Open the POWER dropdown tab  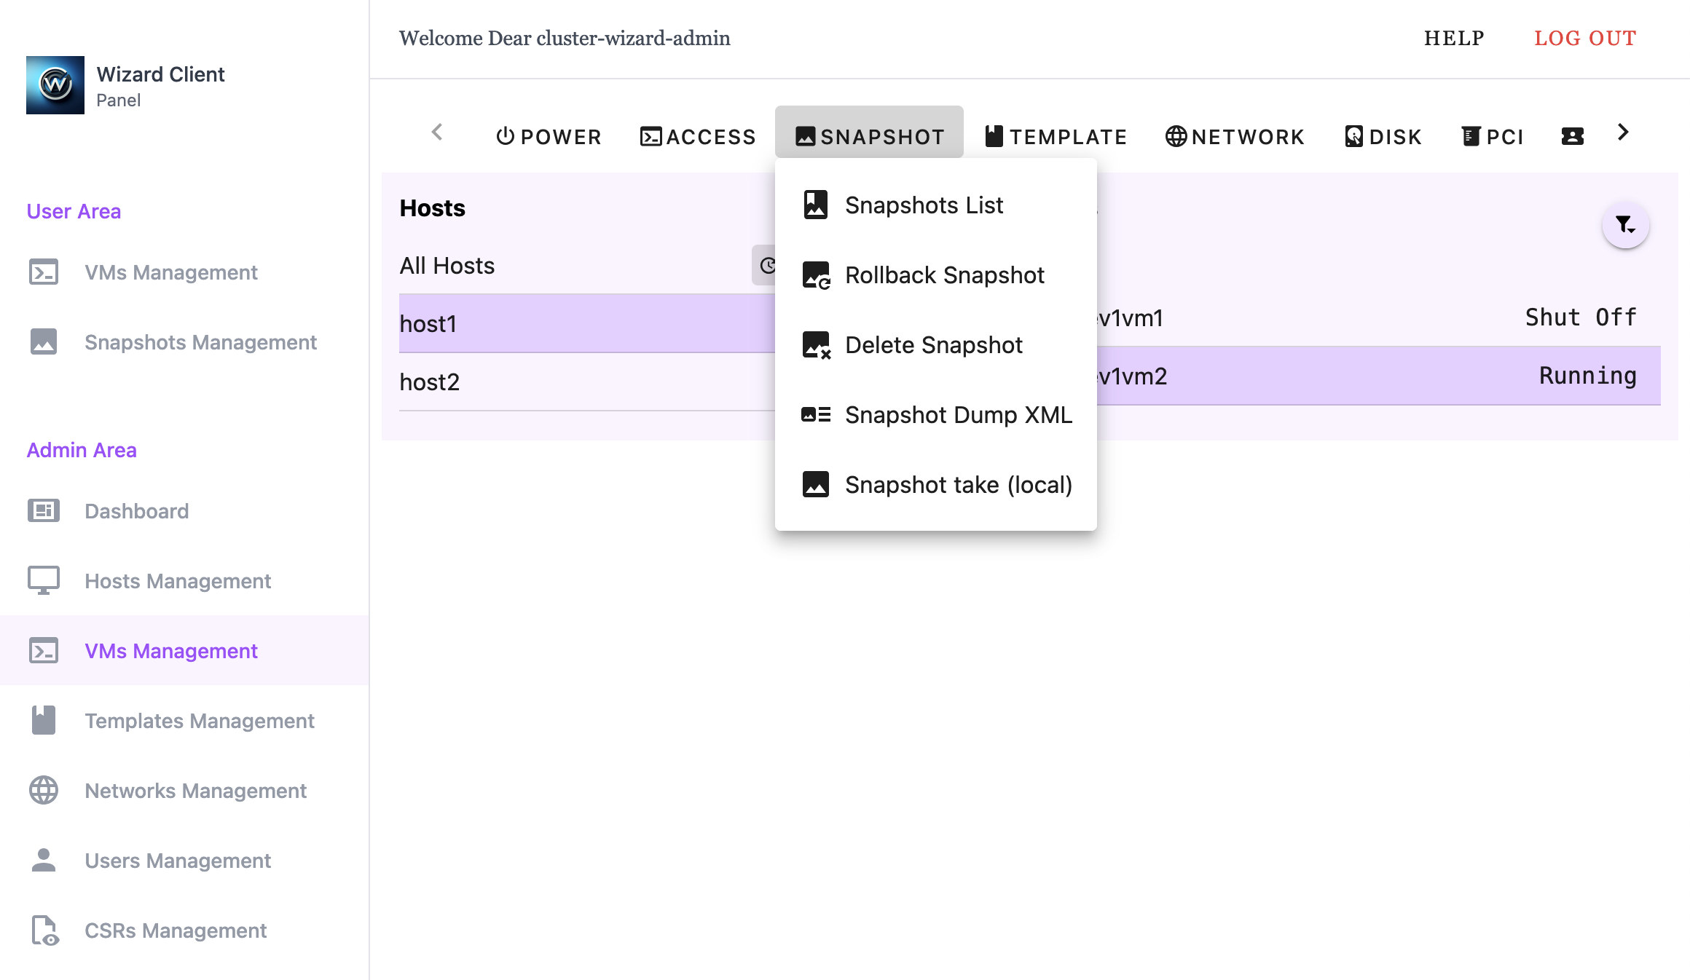(549, 136)
